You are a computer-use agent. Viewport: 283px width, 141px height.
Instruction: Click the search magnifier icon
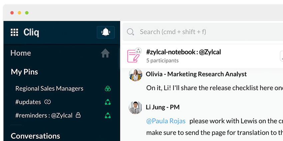tap(131, 32)
